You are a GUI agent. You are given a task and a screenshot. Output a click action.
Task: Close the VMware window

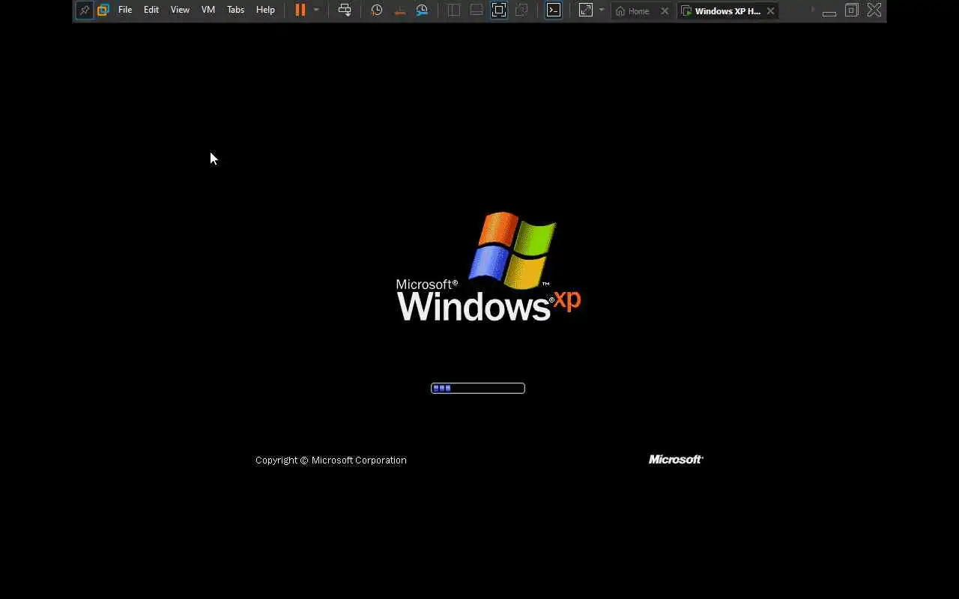pos(874,10)
